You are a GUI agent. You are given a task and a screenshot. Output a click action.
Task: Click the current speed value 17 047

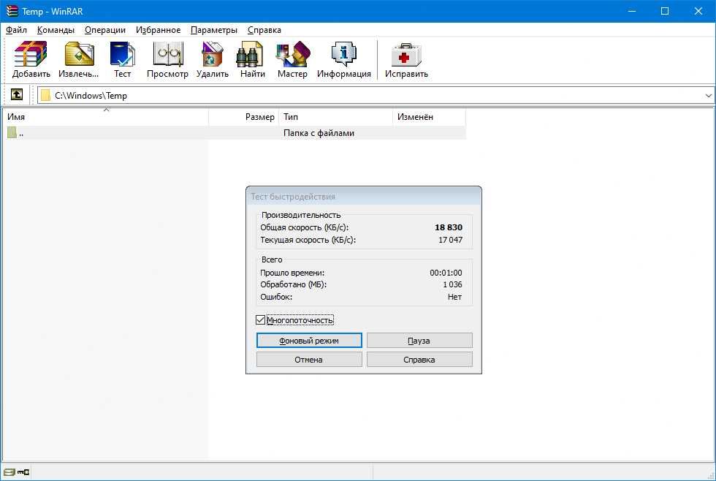(450, 240)
